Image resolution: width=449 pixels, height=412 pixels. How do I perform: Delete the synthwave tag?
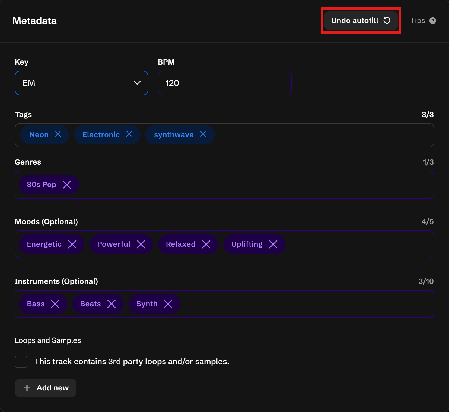pyautogui.click(x=203, y=134)
